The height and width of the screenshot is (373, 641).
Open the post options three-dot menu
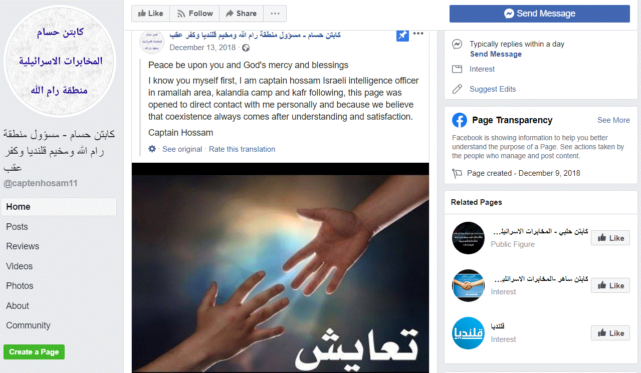pos(418,34)
